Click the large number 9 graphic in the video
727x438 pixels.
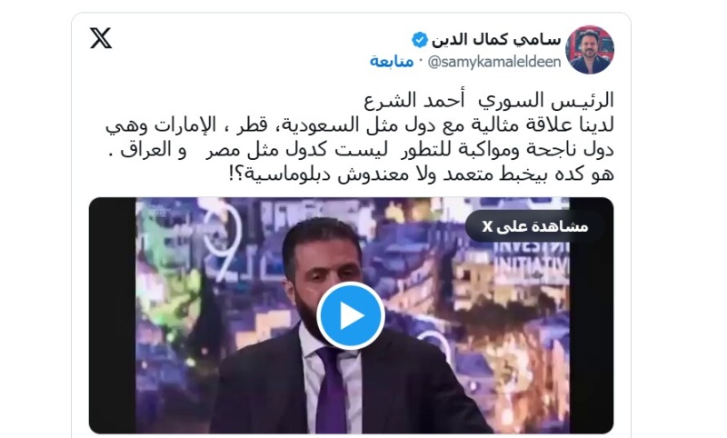click(x=227, y=244)
